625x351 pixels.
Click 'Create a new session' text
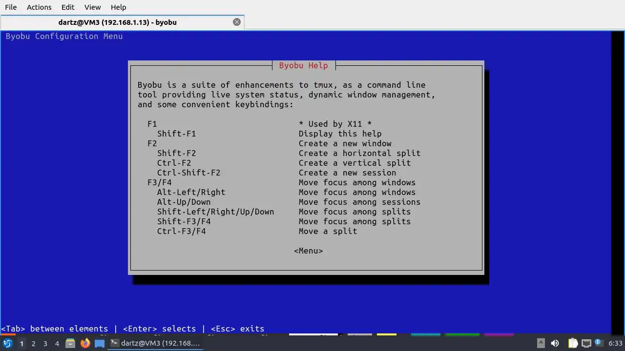347,173
